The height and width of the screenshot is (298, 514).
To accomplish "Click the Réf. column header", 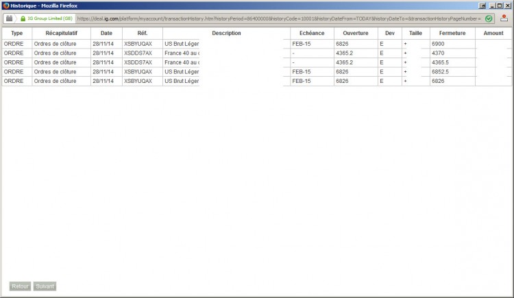I will 143,33.
